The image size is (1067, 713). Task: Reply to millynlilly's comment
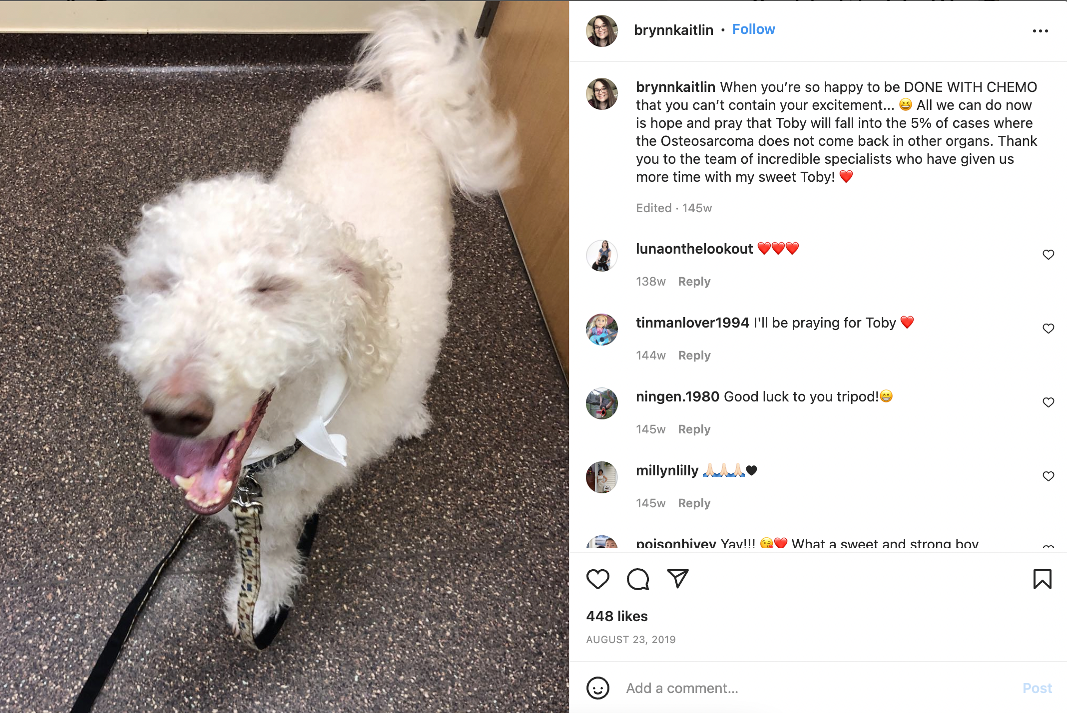(694, 503)
